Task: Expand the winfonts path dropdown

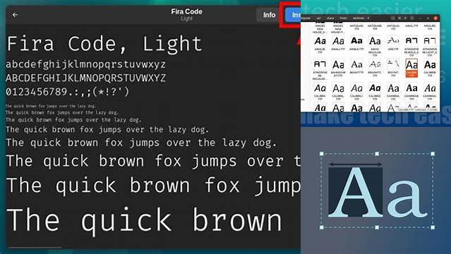Action: pos(368,18)
